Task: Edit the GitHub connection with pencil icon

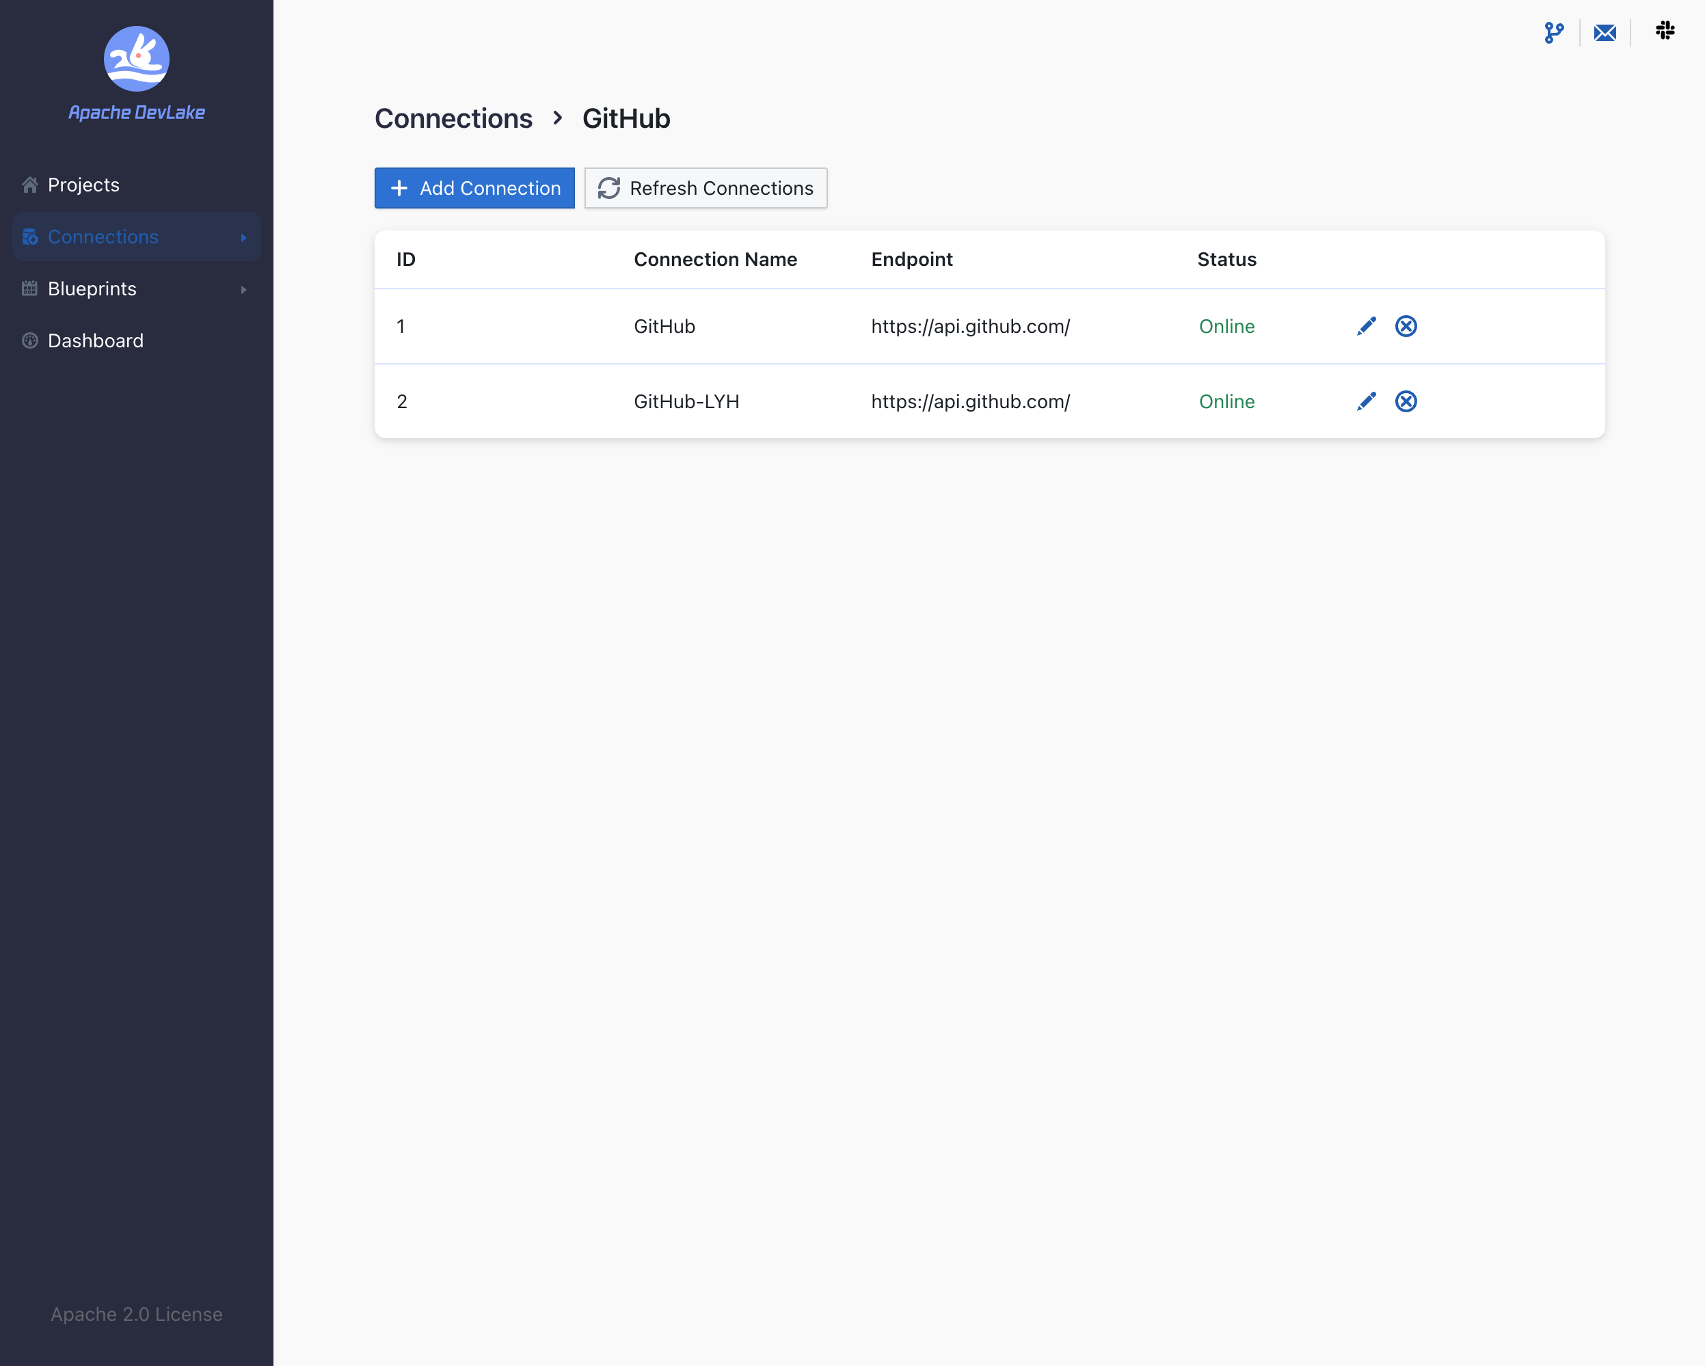Action: click(1366, 326)
